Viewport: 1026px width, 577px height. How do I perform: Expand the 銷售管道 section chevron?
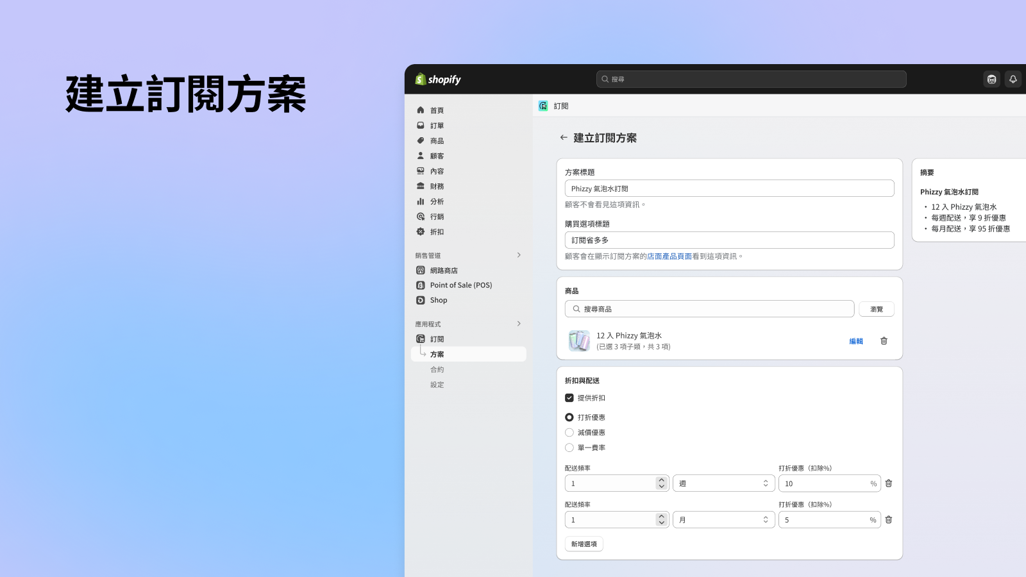pos(519,255)
